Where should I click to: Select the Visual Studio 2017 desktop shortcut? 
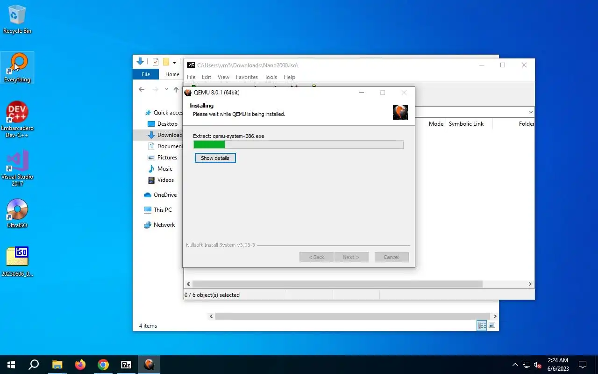point(17,168)
